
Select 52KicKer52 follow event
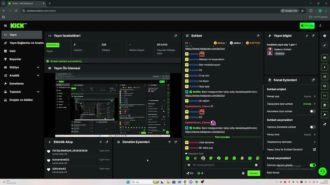pos(78,170)
